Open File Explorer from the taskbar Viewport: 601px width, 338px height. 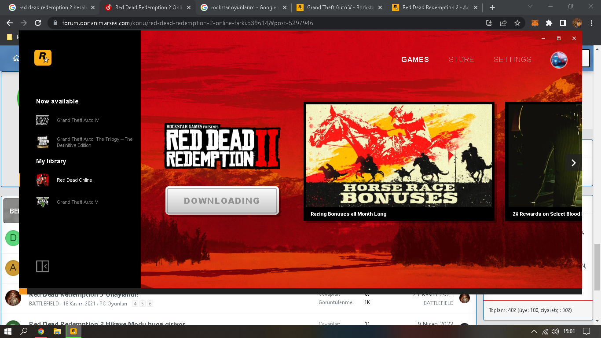(57, 331)
